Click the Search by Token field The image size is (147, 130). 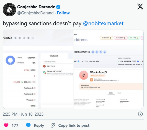(58, 62)
